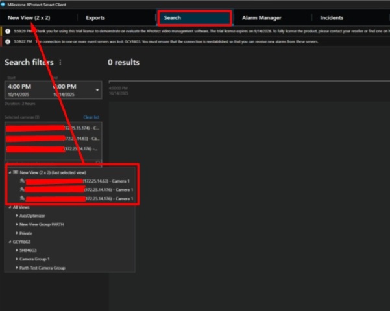Screen dimensions: 390x311
Task: Open the Exports tab
Action: pyautogui.click(x=95, y=18)
